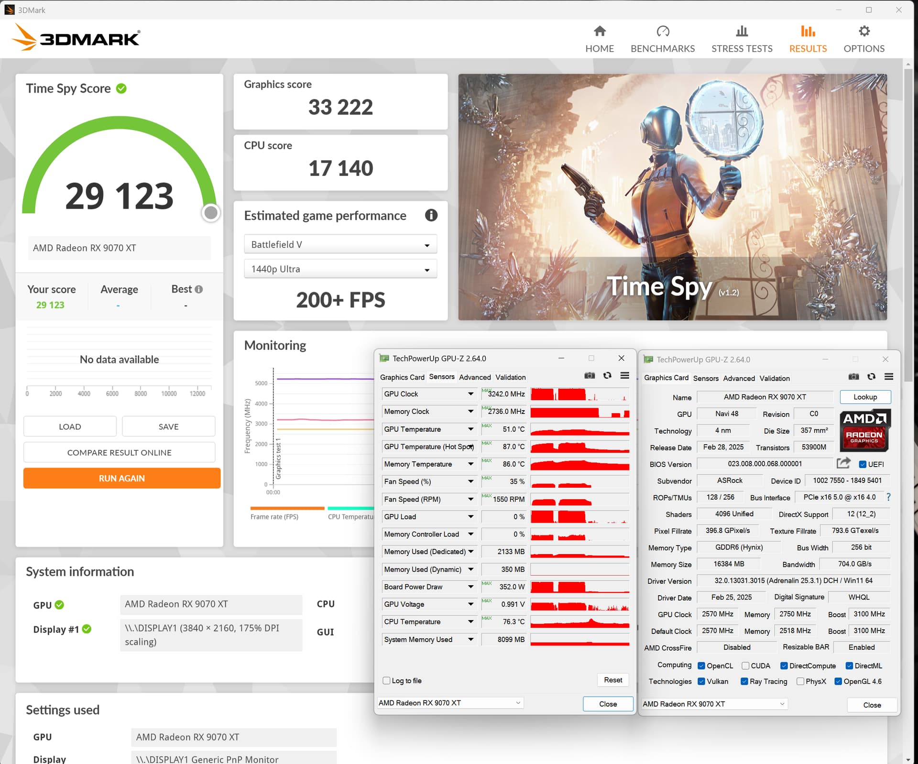This screenshot has height=764, width=918.
Task: Expand the CPU Temperature sensor dropdown
Action: point(470,622)
